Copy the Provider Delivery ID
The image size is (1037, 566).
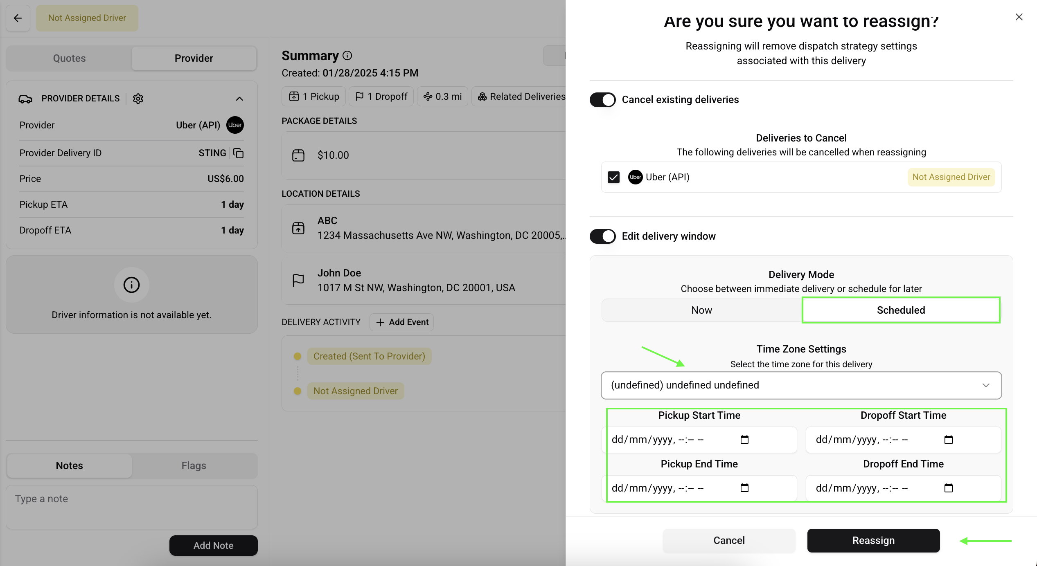coord(238,153)
